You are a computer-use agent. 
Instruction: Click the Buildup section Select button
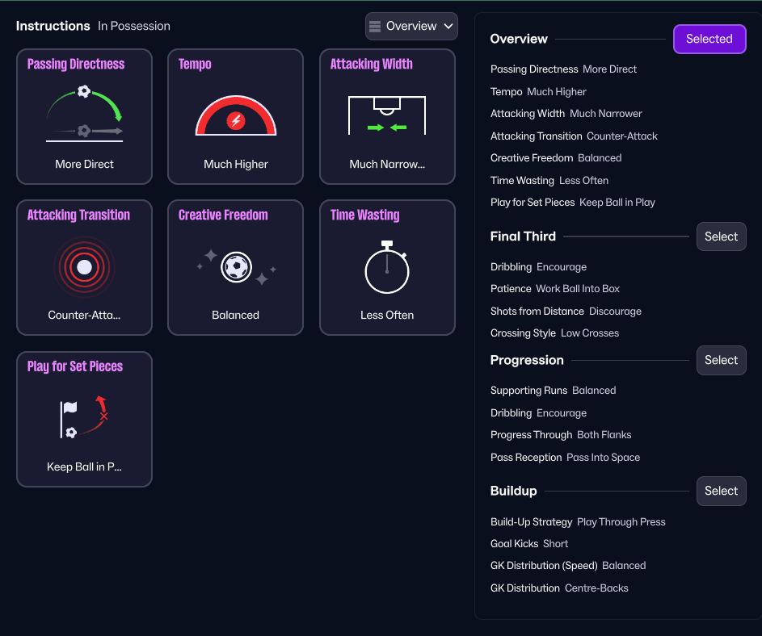tap(721, 491)
